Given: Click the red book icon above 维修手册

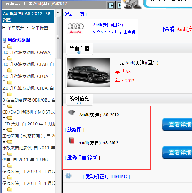Looking at the screenshot, I should pyautogui.click(x=72, y=140).
